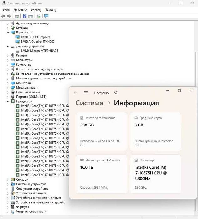Click the Камери webcam icon
This screenshot has width=198, height=219.
(x=13, y=55)
